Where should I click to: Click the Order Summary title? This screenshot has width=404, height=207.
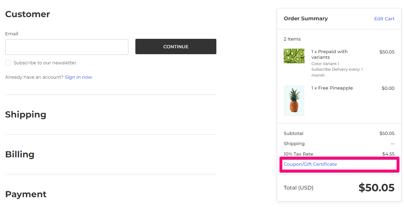[x=305, y=18]
